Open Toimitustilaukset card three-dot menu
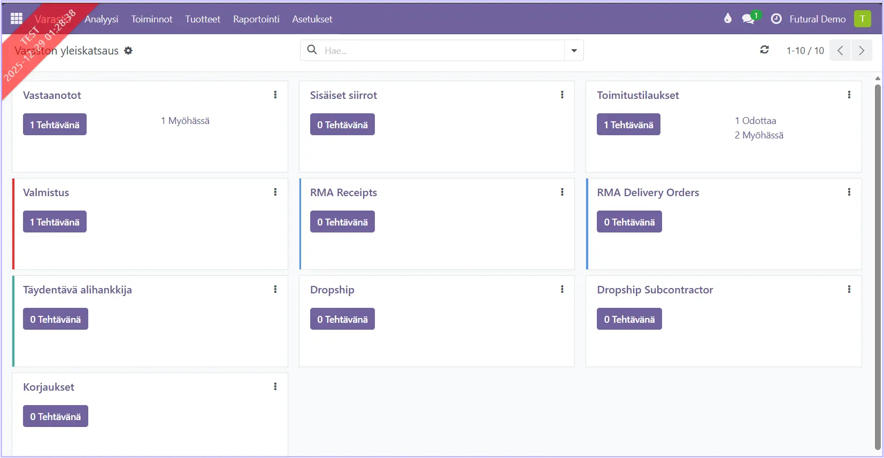 849,95
